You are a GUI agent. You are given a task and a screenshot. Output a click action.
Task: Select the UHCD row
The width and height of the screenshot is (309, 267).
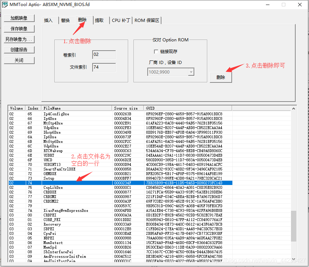pos(120,160)
